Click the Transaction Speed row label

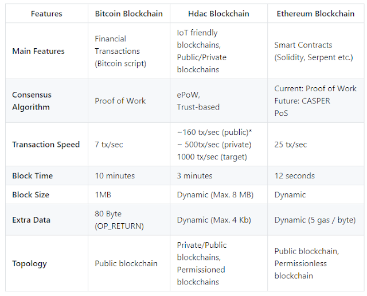(x=47, y=144)
